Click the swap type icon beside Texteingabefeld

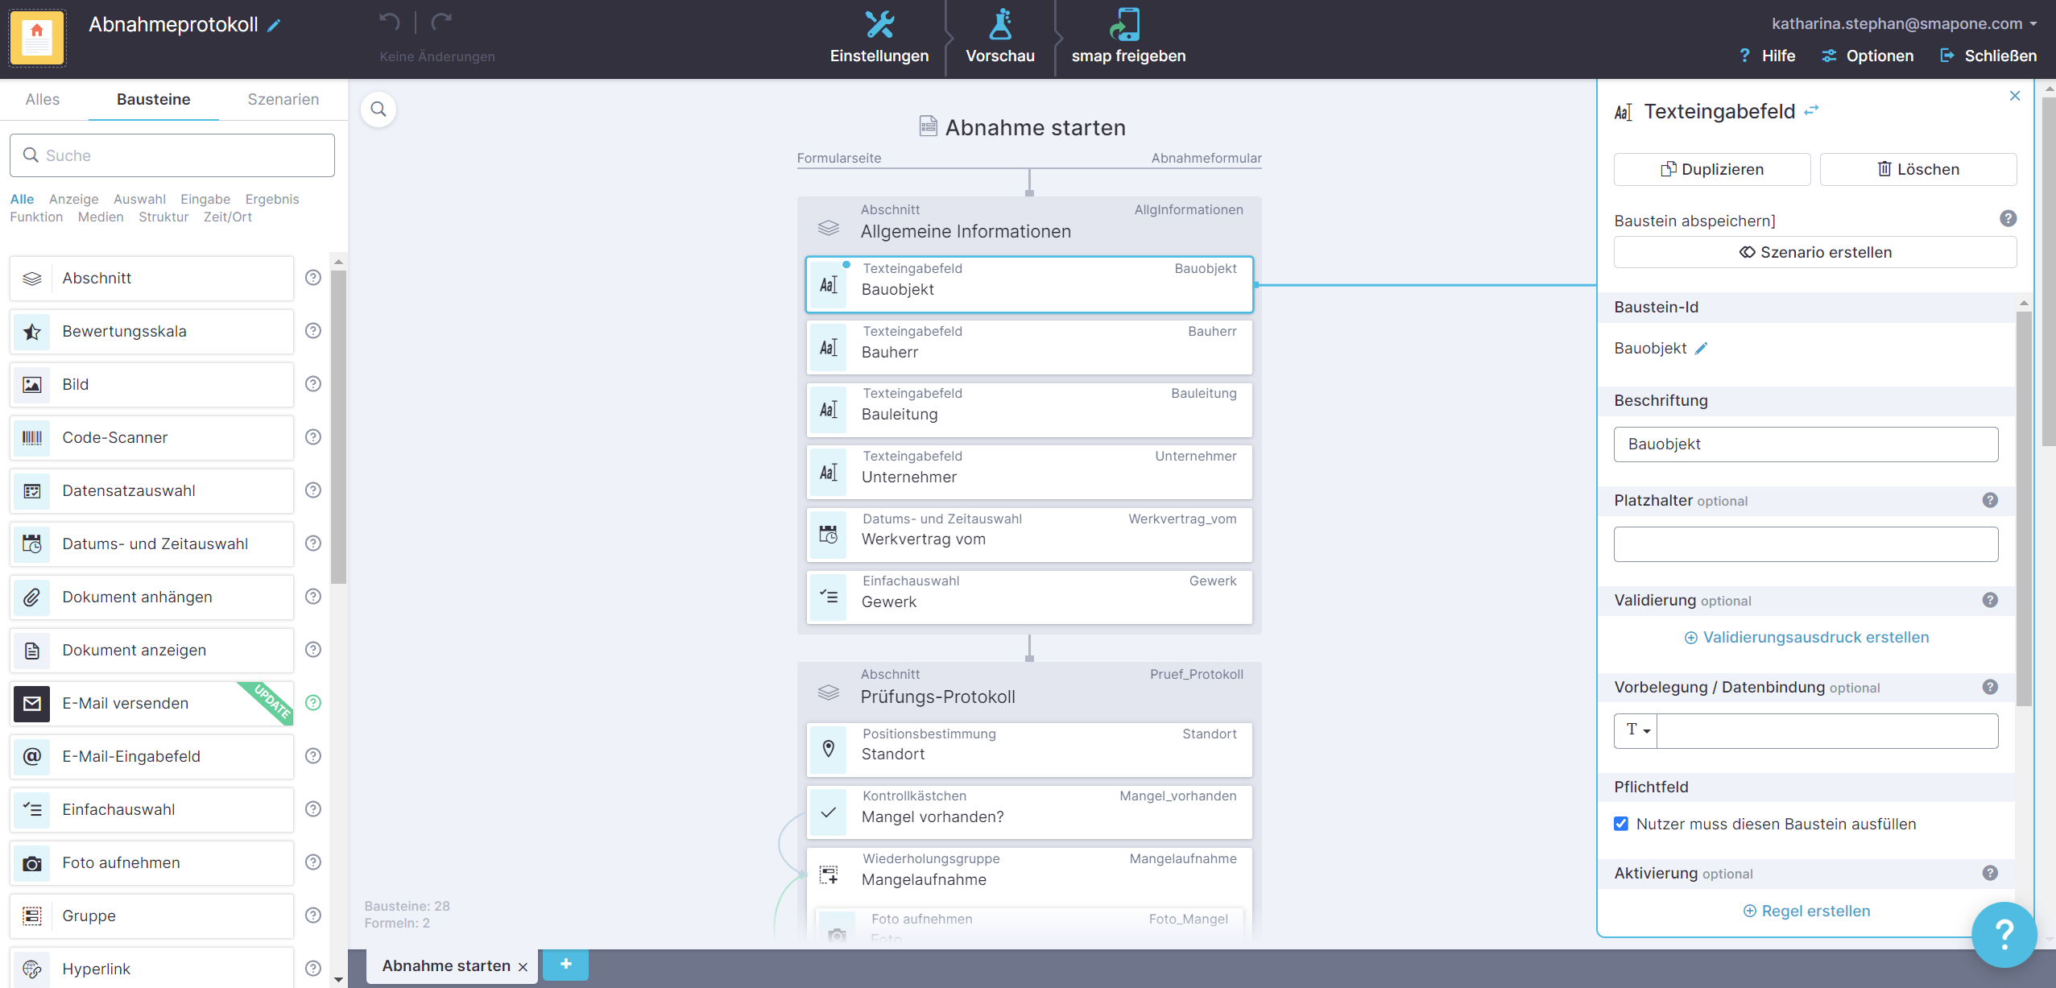tap(1812, 110)
